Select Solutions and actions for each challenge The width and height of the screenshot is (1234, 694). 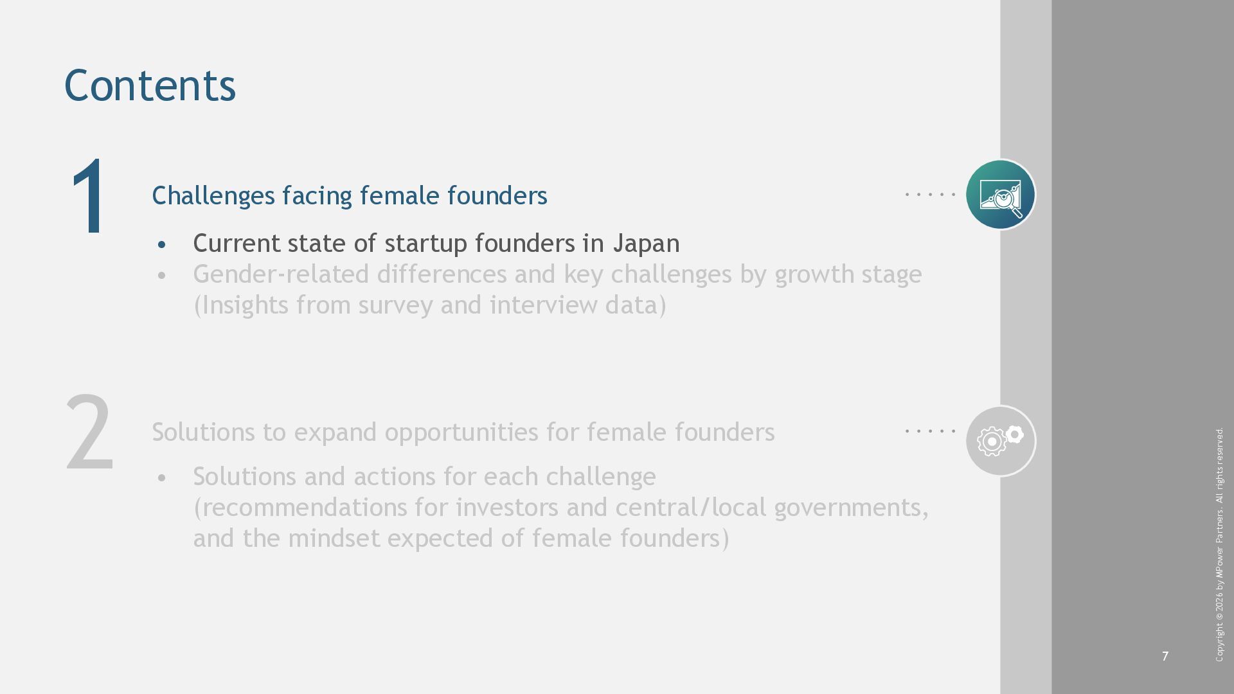pyautogui.click(x=424, y=477)
